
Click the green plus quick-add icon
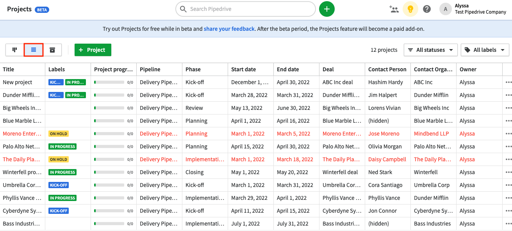[x=327, y=9]
